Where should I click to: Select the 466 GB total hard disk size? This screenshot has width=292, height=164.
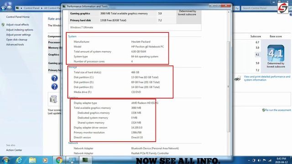coord(135,72)
